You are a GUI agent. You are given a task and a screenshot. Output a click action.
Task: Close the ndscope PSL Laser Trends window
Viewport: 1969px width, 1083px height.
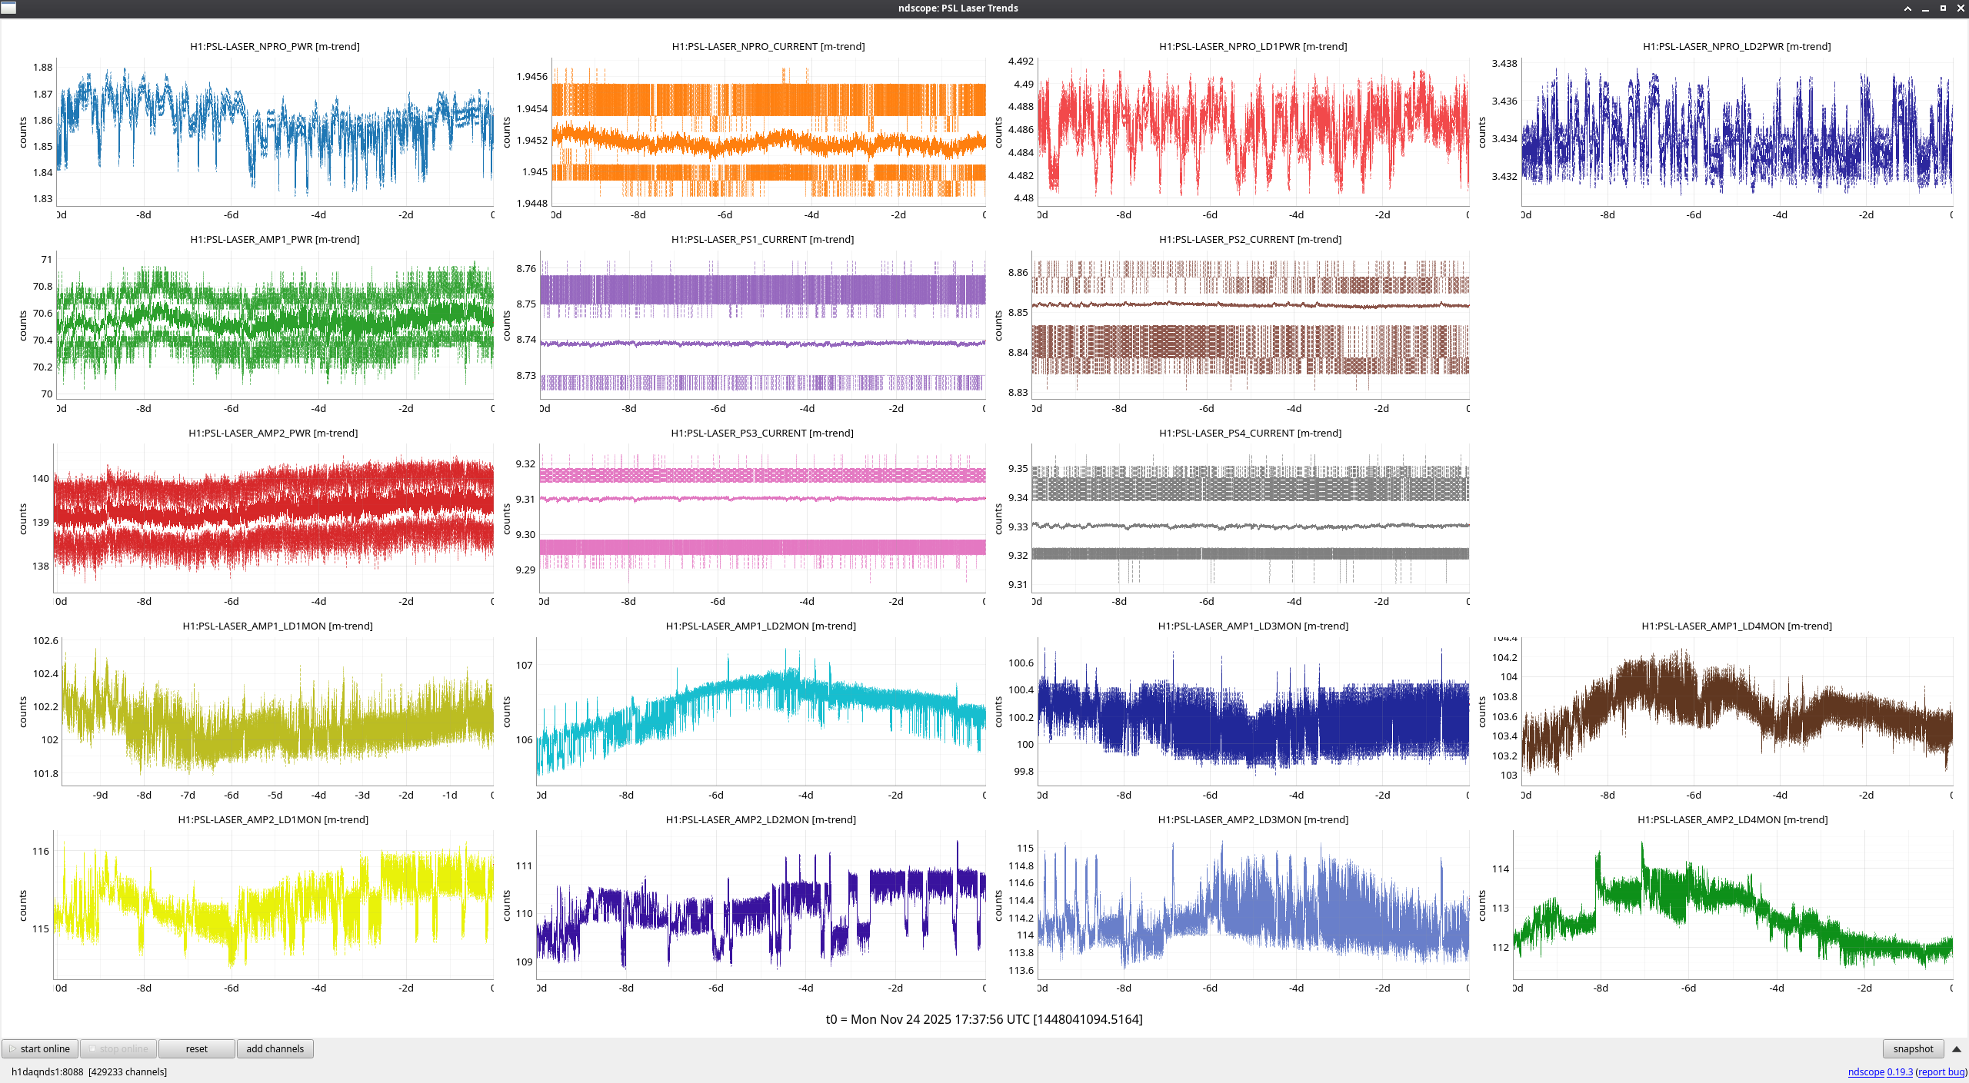(x=1960, y=8)
